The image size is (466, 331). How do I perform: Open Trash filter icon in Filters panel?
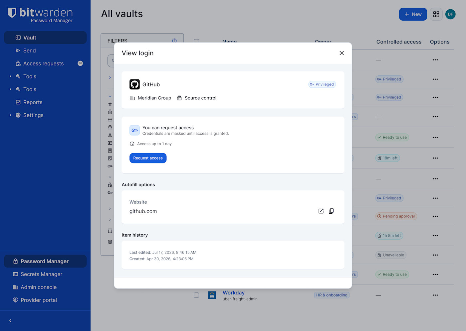[110, 242]
